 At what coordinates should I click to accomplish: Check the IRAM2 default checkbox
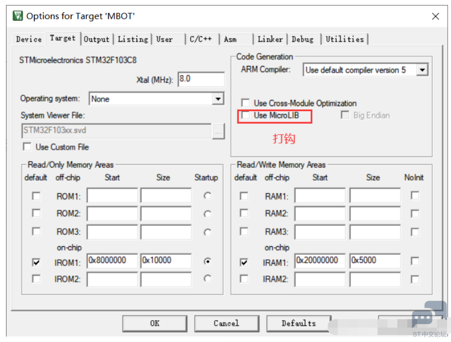point(244,279)
